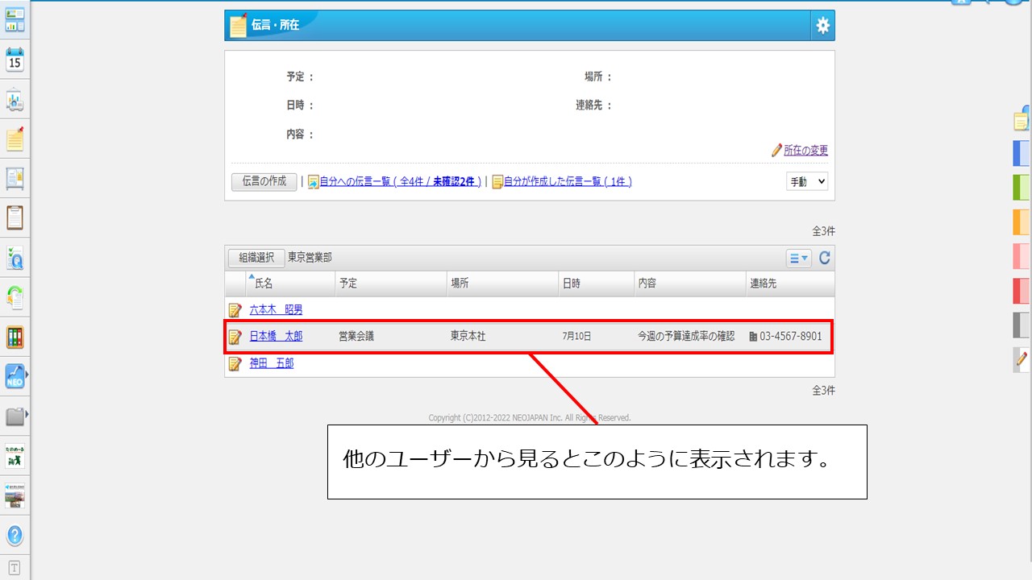Select the green sticky note color tab
The height and width of the screenshot is (580, 1032).
[x=1021, y=187]
